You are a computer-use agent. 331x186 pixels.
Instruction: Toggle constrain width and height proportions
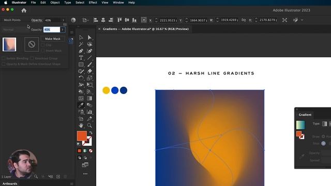point(244,20)
